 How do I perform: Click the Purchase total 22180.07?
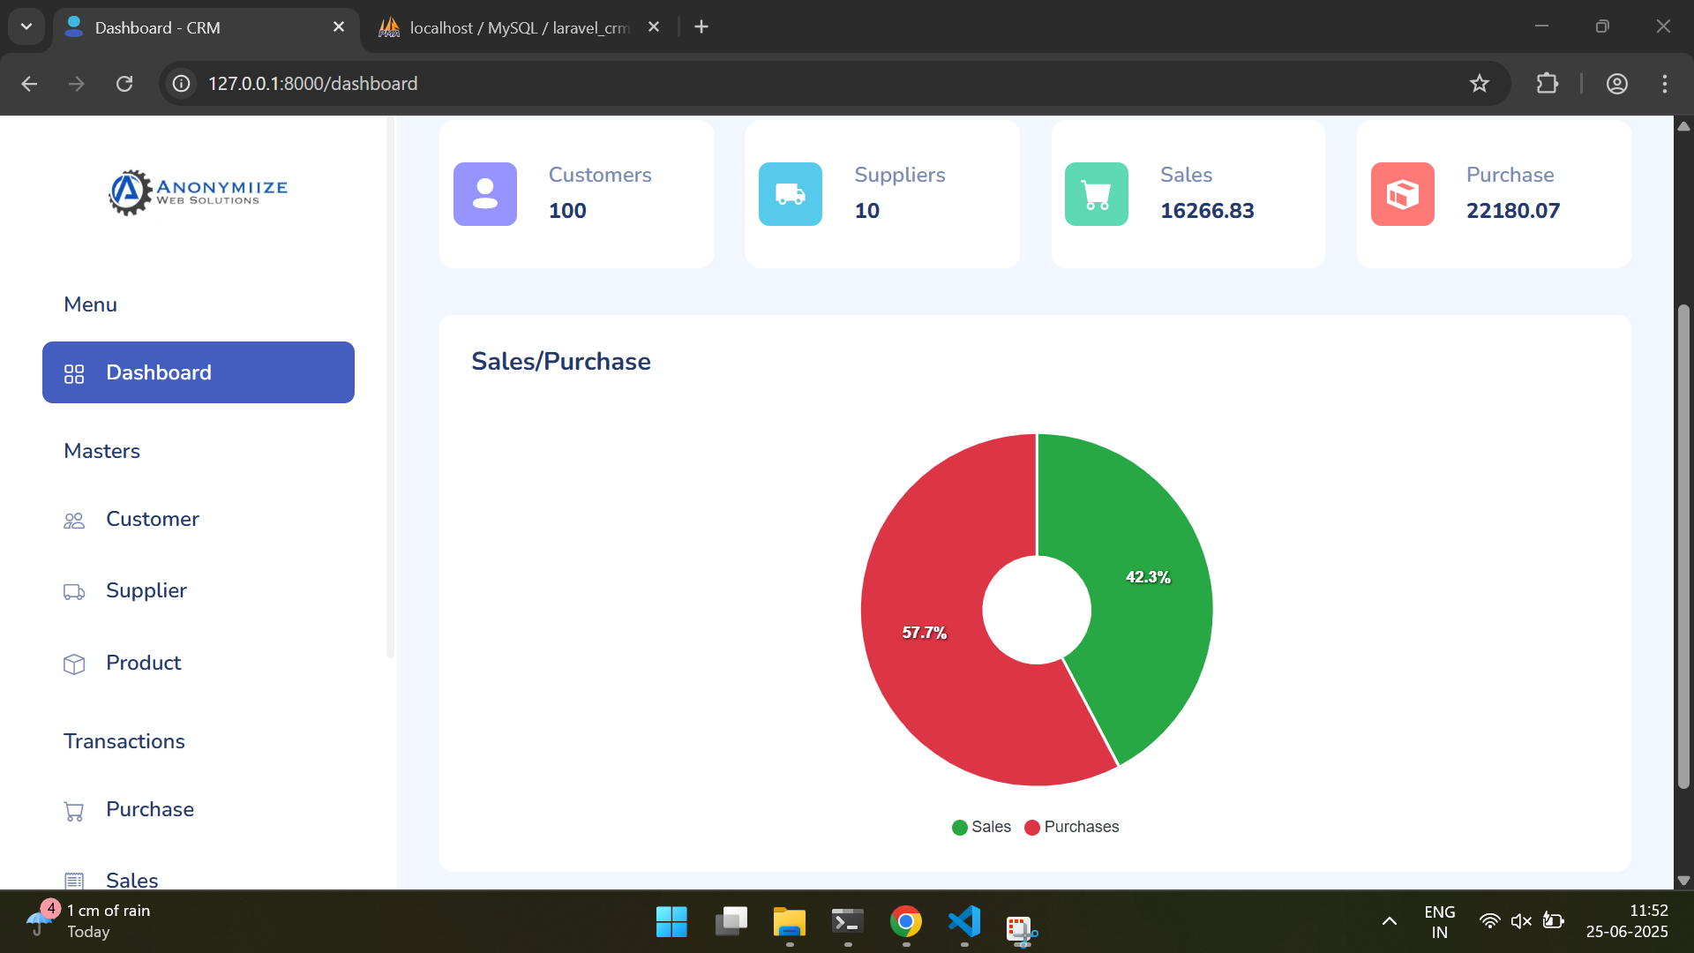click(x=1513, y=211)
